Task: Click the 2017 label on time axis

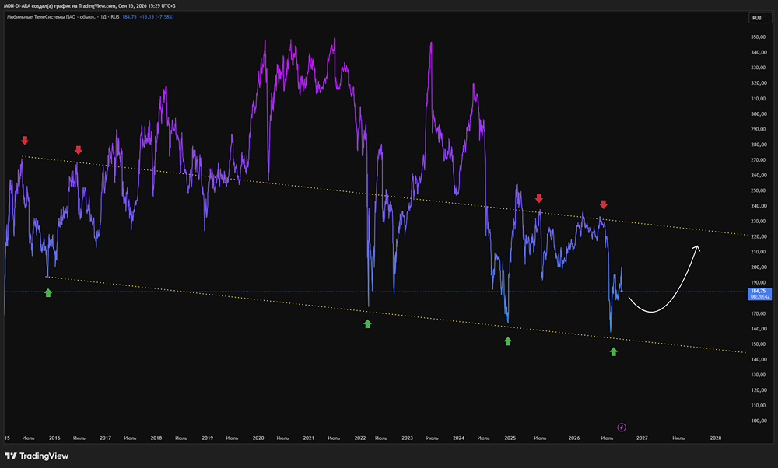Action: [x=105, y=438]
